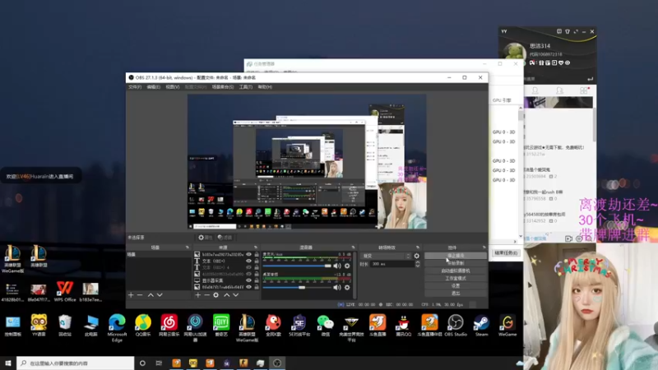
Task: Toggle the lock on the first 文本 (GDI+) source
Action: coord(257,261)
